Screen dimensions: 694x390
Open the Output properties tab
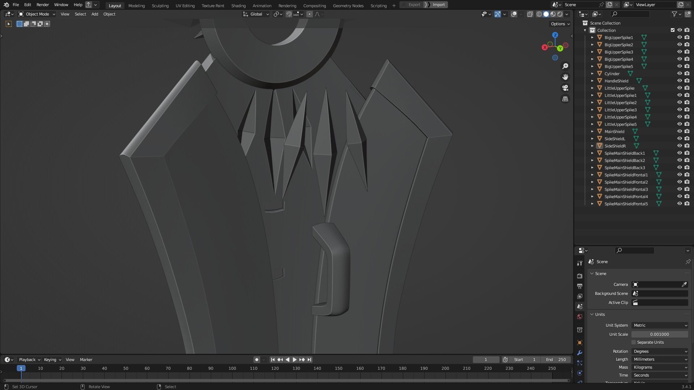click(580, 286)
